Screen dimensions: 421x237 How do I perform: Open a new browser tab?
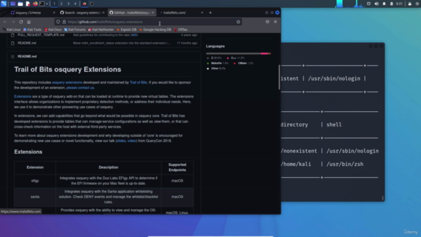[210, 13]
